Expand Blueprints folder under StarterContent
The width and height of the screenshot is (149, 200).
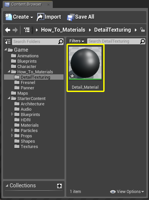(x=12, y=114)
